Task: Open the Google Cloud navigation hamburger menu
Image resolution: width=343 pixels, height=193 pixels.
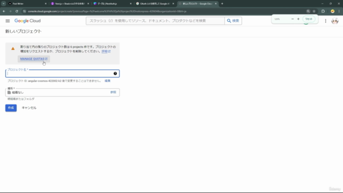Action: coord(8,21)
